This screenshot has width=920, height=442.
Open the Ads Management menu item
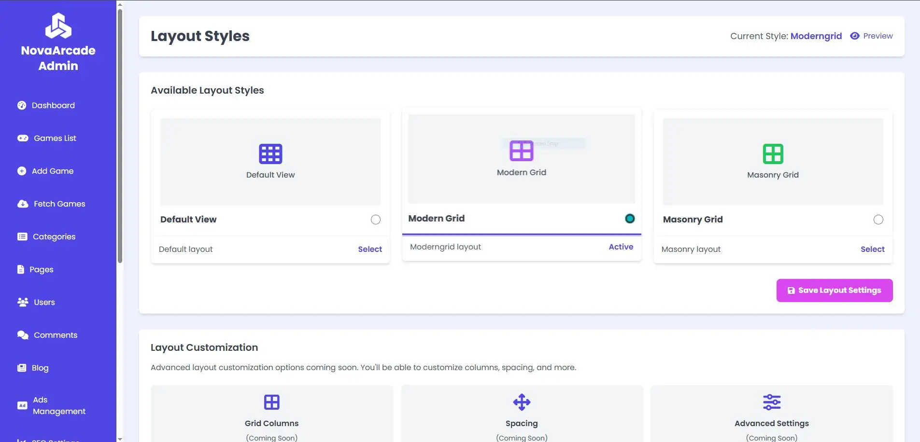[x=58, y=405]
